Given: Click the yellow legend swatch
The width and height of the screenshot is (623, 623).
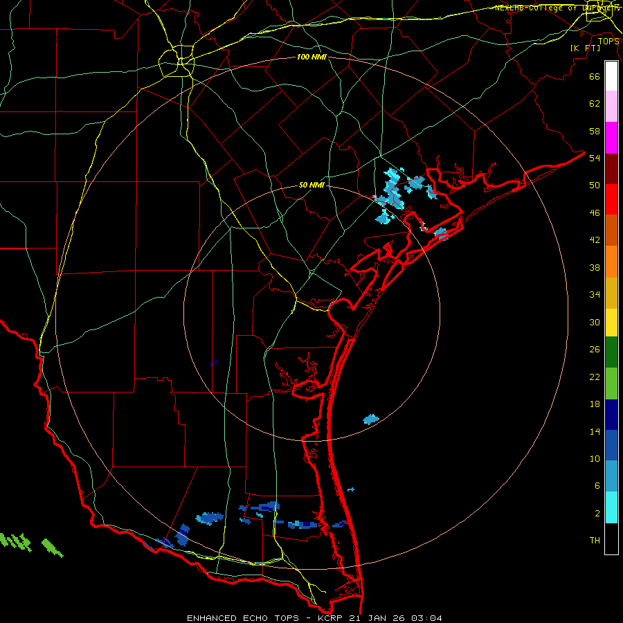Looking at the screenshot, I should 611,323.
